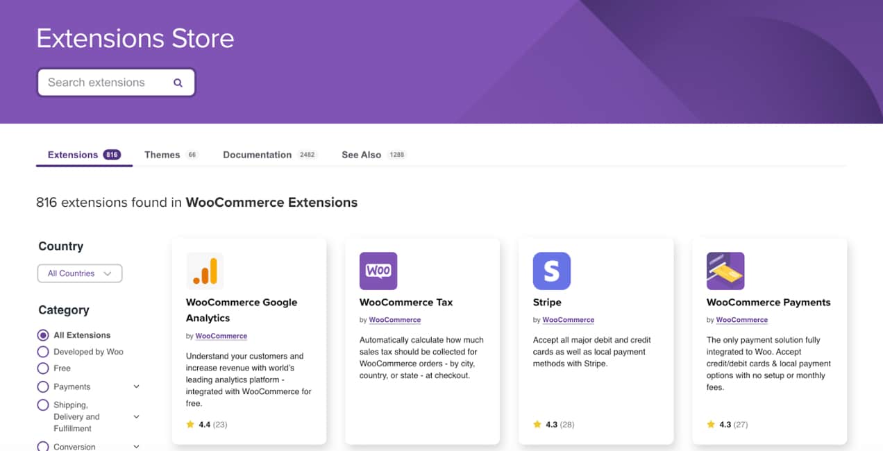This screenshot has height=451, width=883.
Task: Click WooCommerce author link under Google Analytics
Action: coord(221,336)
